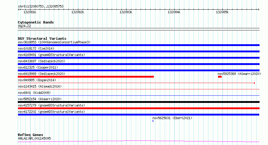Image resolution: width=268 pixels, height=145 pixels.
Task: Select the red bar for nsv6419989
Action: 86,77
